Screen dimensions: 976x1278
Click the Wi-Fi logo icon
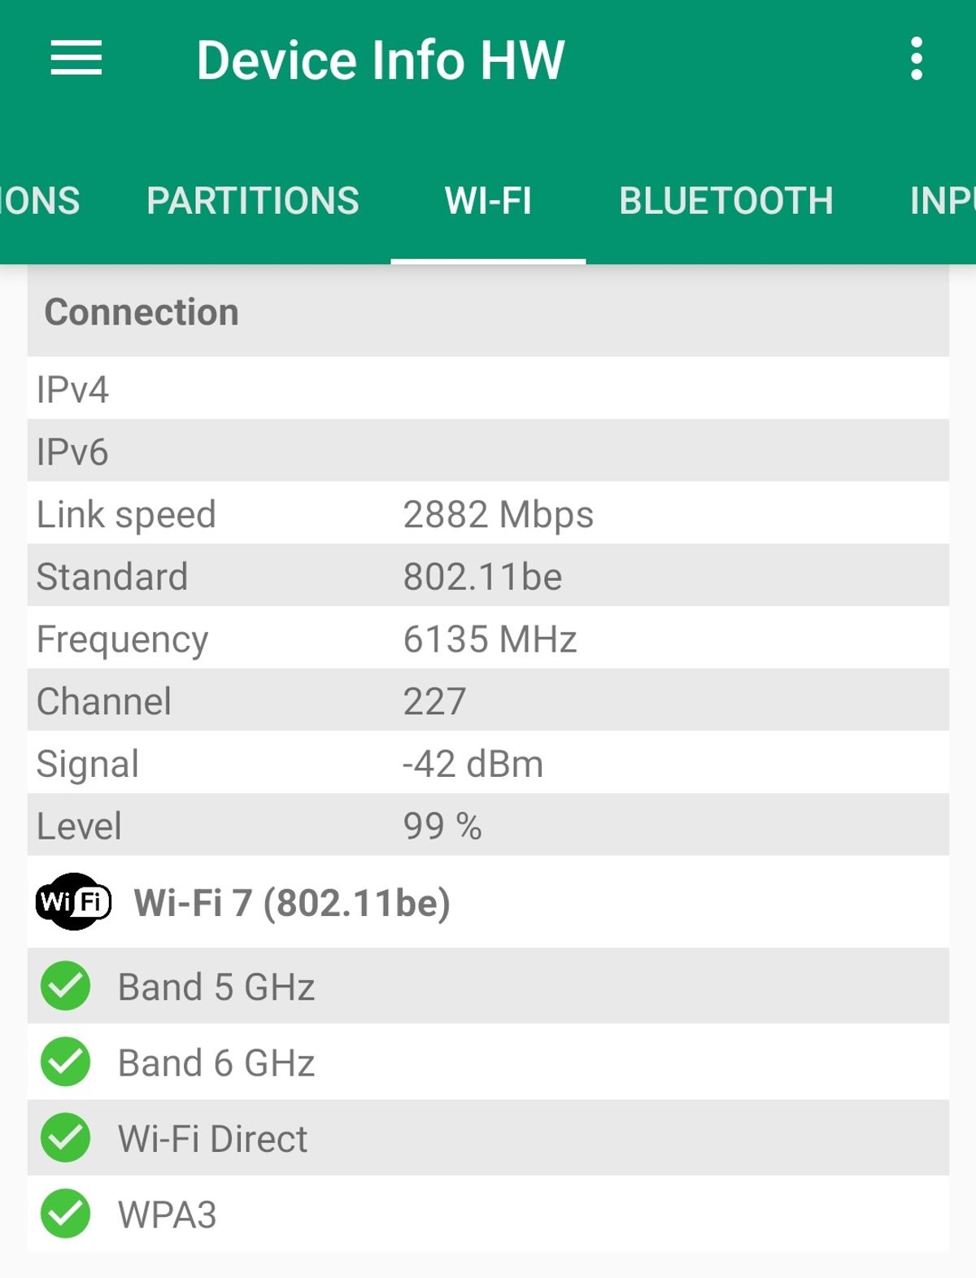[x=73, y=901]
